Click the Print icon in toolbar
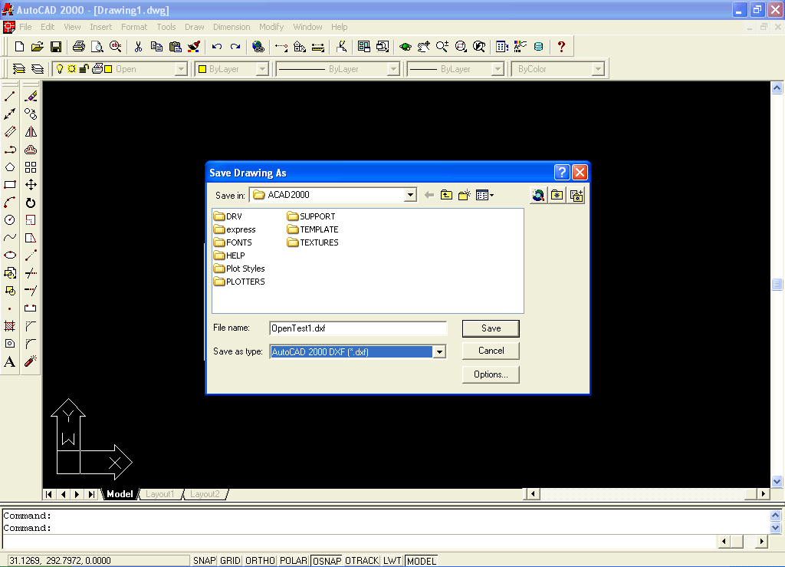The image size is (785, 567). pyautogui.click(x=79, y=47)
